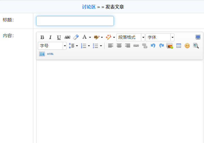Open the 段落格式 dropdown

click(x=143, y=37)
